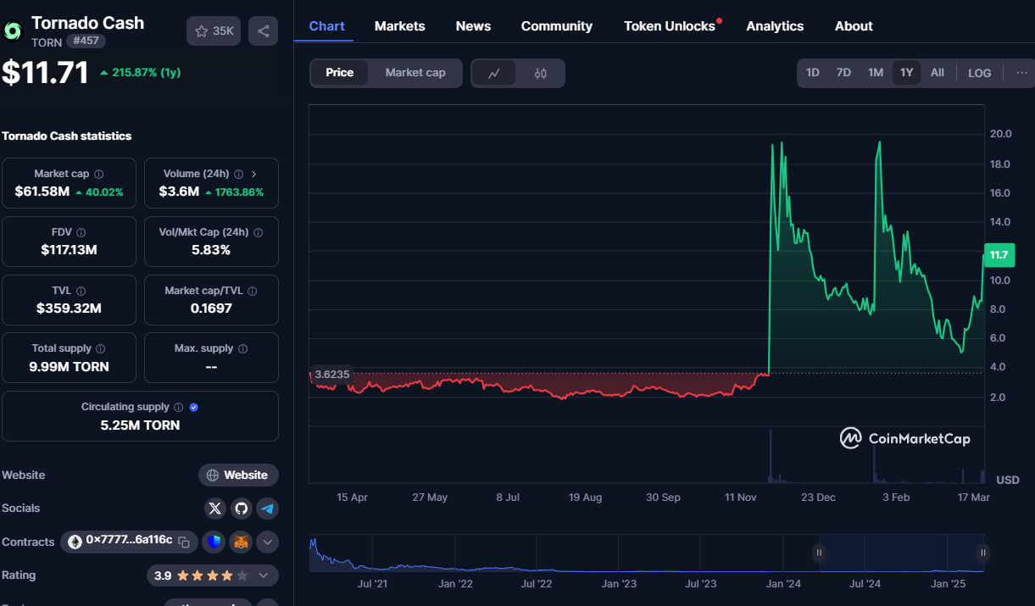
Task: Click the Max. supply info icon
Action: tap(243, 348)
